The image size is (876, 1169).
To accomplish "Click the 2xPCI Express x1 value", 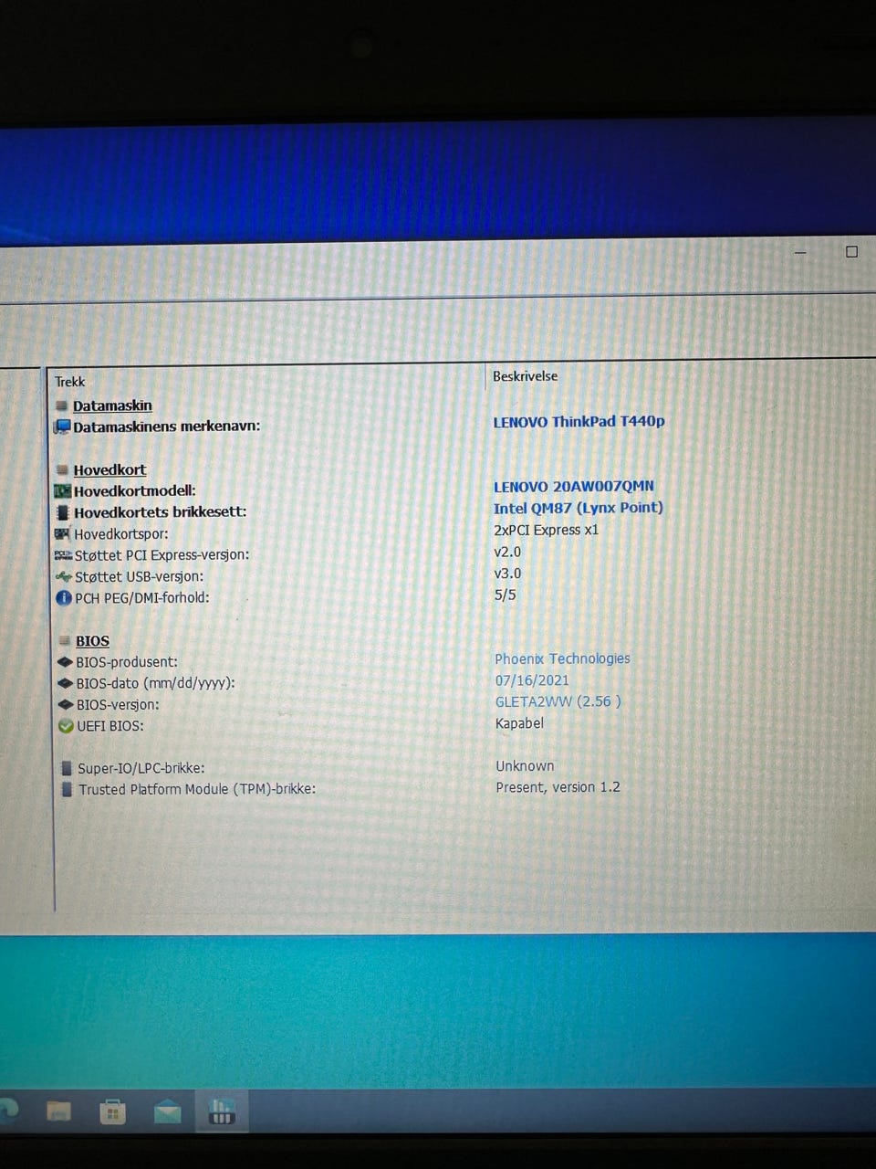I will [x=547, y=530].
